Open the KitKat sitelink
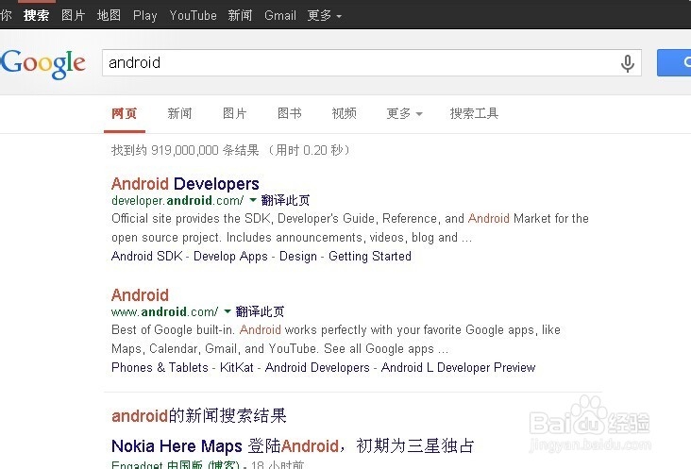Viewport: 691px width, 469px height. (x=237, y=367)
